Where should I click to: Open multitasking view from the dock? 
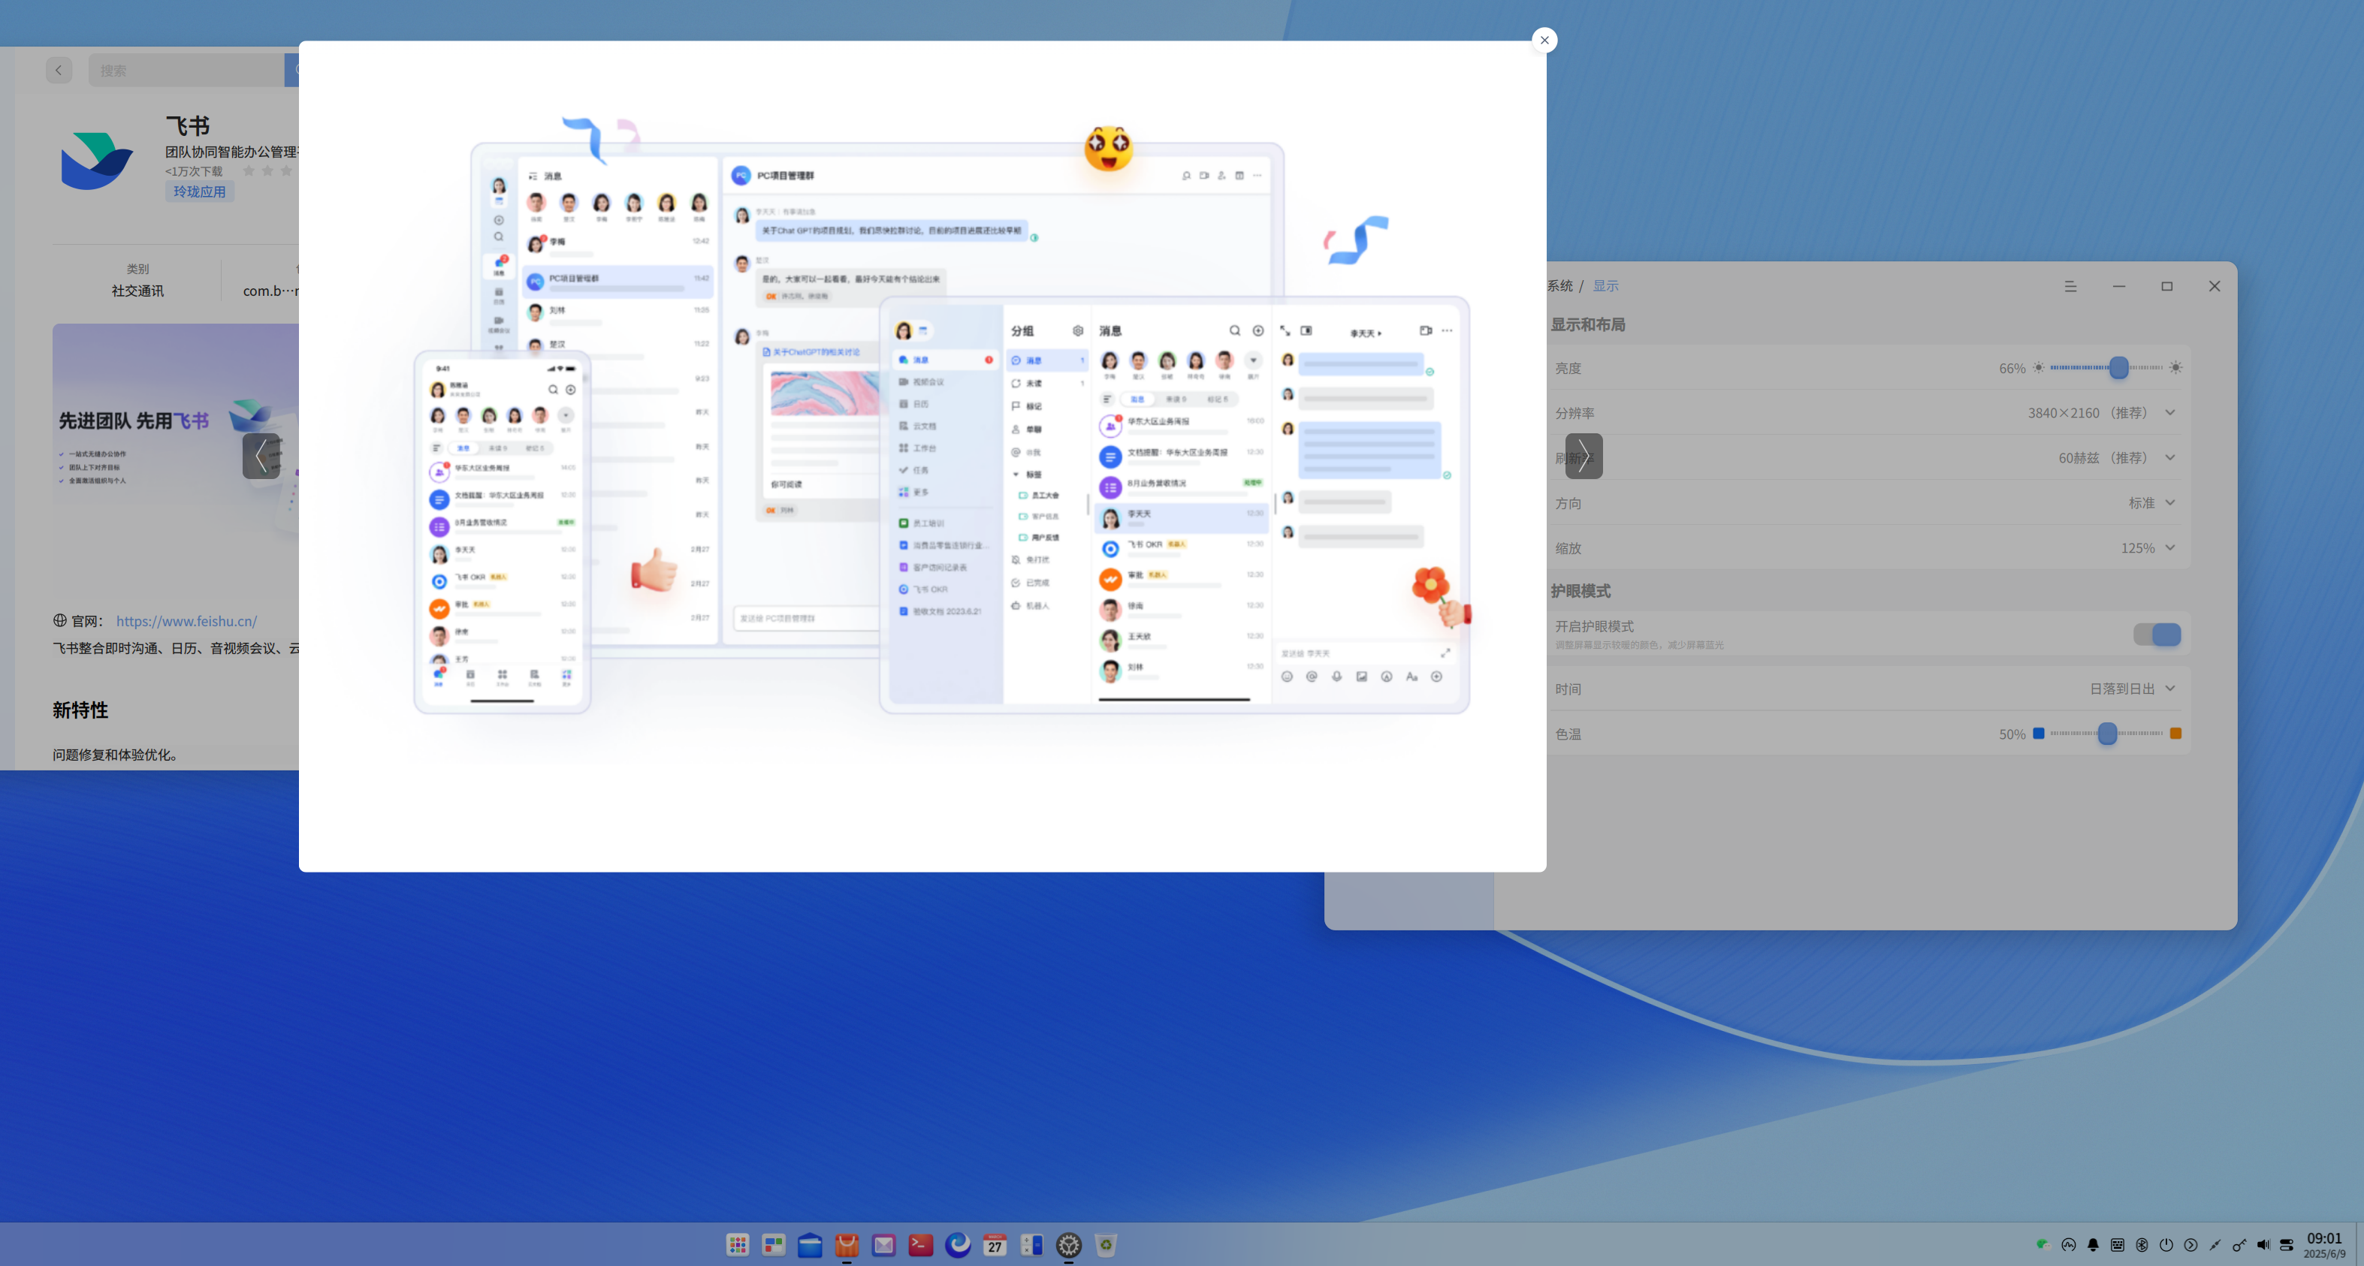pyautogui.click(x=774, y=1245)
